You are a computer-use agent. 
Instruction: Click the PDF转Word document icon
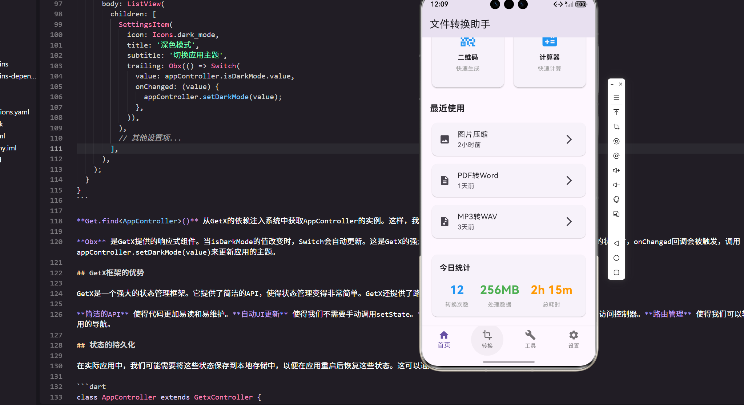tap(445, 180)
